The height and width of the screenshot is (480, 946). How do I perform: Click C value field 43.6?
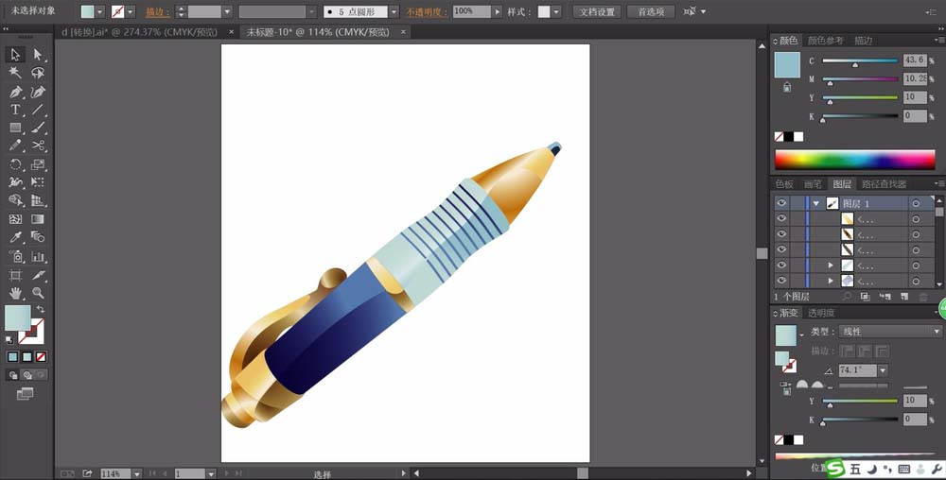click(915, 60)
